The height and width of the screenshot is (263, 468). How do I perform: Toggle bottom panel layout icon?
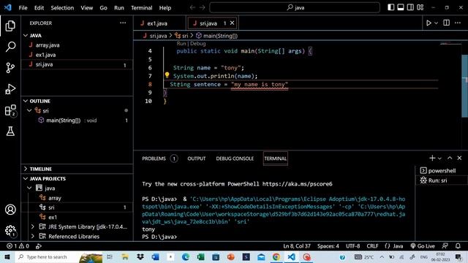click(x=401, y=7)
